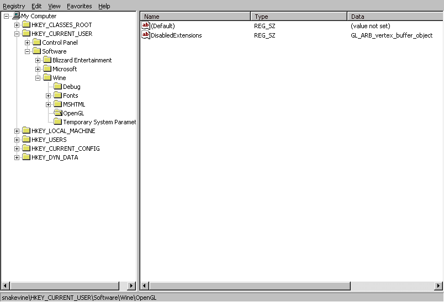Select the HKEY_DYN_DATA folder icon

click(26, 157)
